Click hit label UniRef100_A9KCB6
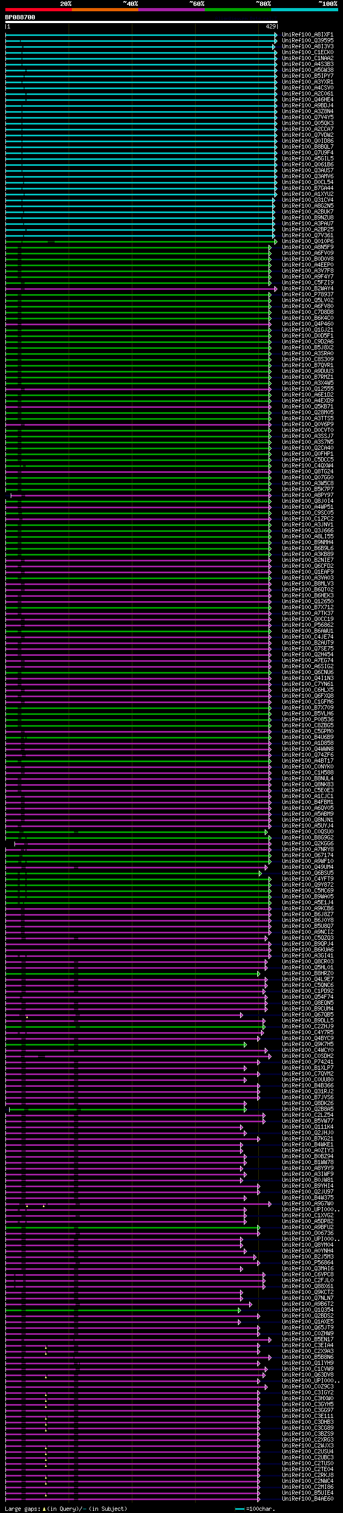343x1513 pixels. (308, 908)
